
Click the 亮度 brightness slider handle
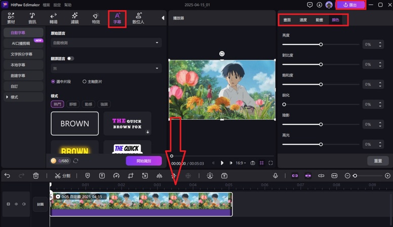(x=321, y=44)
